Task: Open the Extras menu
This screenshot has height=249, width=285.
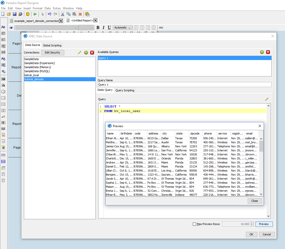Action: tap(57, 8)
